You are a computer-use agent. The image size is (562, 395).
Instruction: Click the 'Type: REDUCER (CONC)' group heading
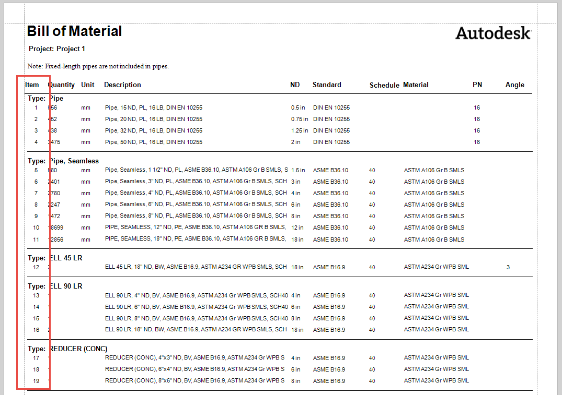(67, 349)
